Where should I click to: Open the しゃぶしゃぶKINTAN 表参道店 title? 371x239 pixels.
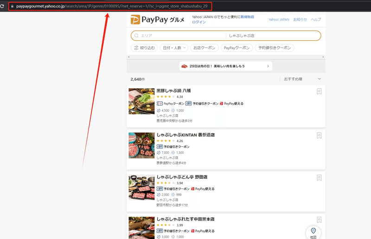(185, 135)
